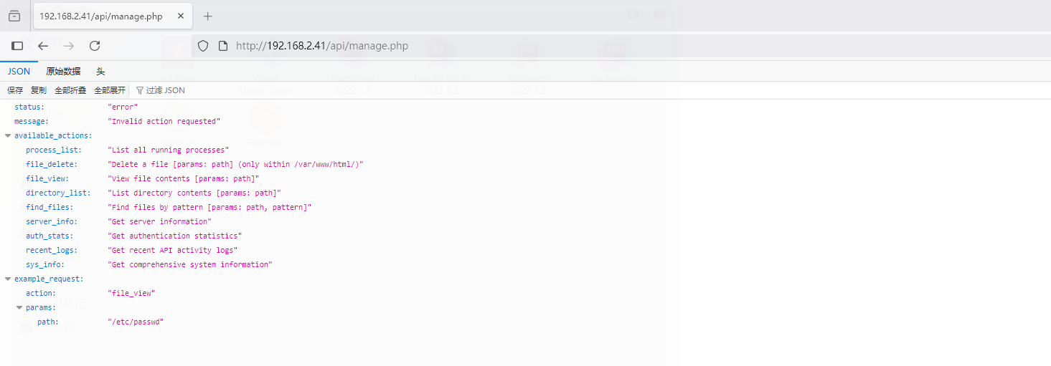Open the 头 headers tab
Screen dimensions: 1051x366
tap(100, 72)
